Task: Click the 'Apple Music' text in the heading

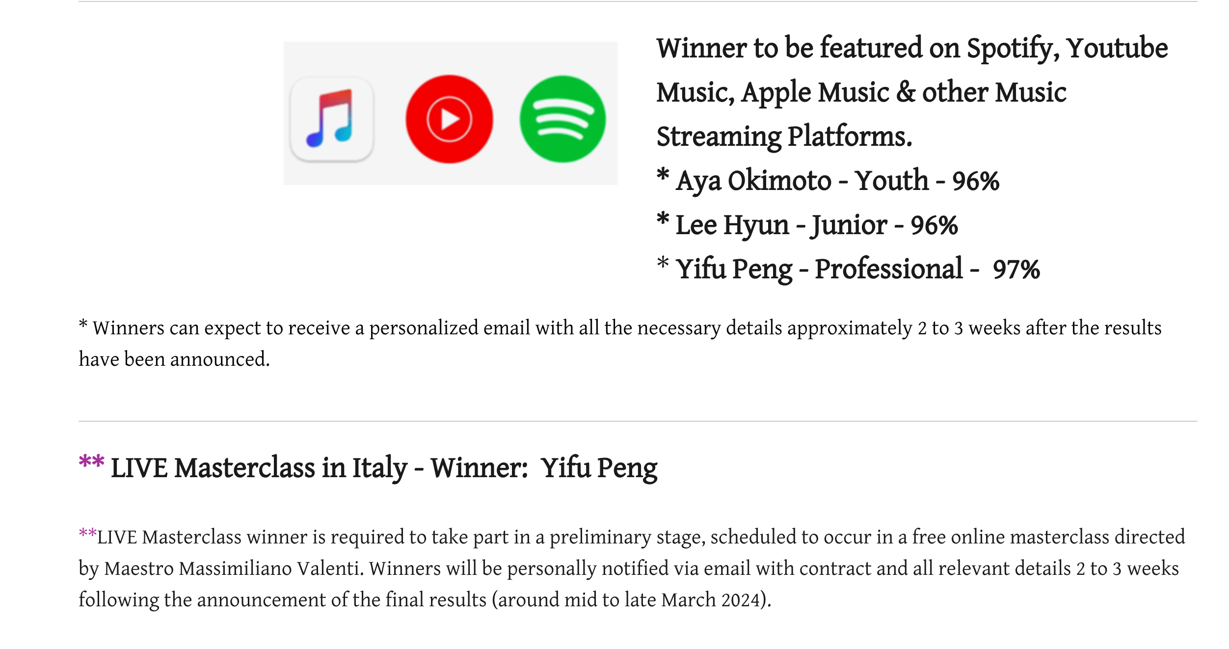Action: tap(815, 92)
